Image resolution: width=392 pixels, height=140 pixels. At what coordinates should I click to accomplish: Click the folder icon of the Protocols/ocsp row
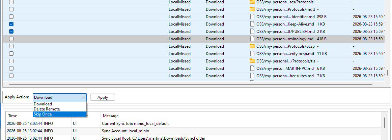(252, 46)
